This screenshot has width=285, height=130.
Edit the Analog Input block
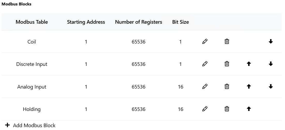pyautogui.click(x=205, y=86)
